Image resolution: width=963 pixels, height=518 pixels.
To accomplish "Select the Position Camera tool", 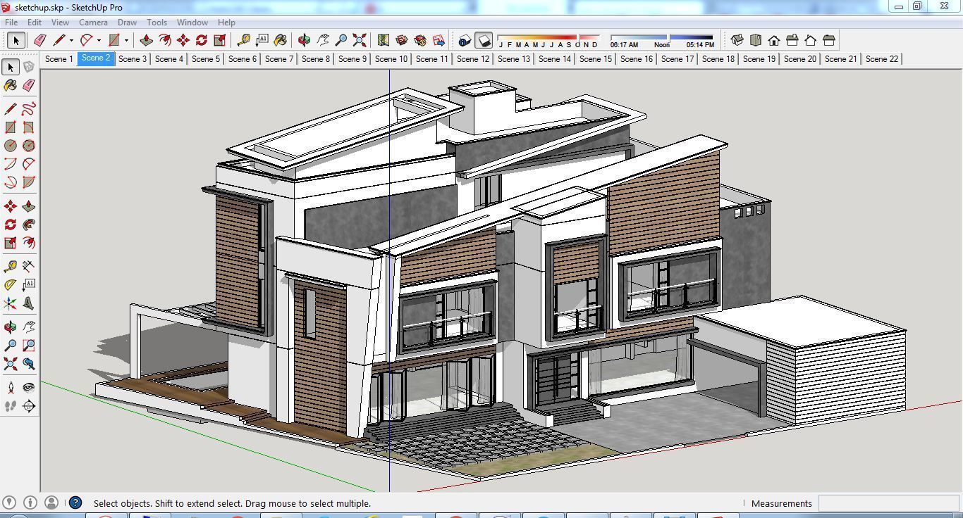I will (10, 388).
